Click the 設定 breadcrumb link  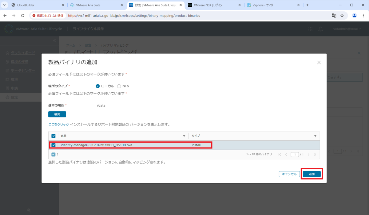[88, 45]
